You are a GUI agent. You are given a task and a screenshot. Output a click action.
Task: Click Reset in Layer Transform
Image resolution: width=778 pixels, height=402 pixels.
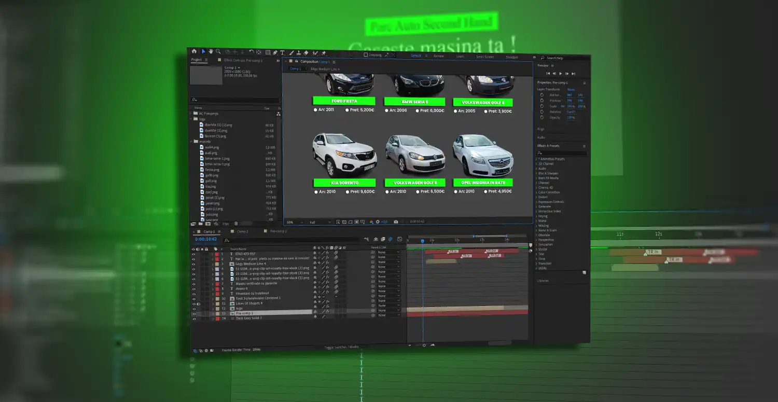coord(571,90)
